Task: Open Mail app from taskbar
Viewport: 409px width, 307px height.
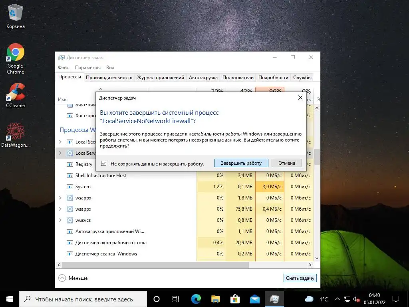Action: 254,299
